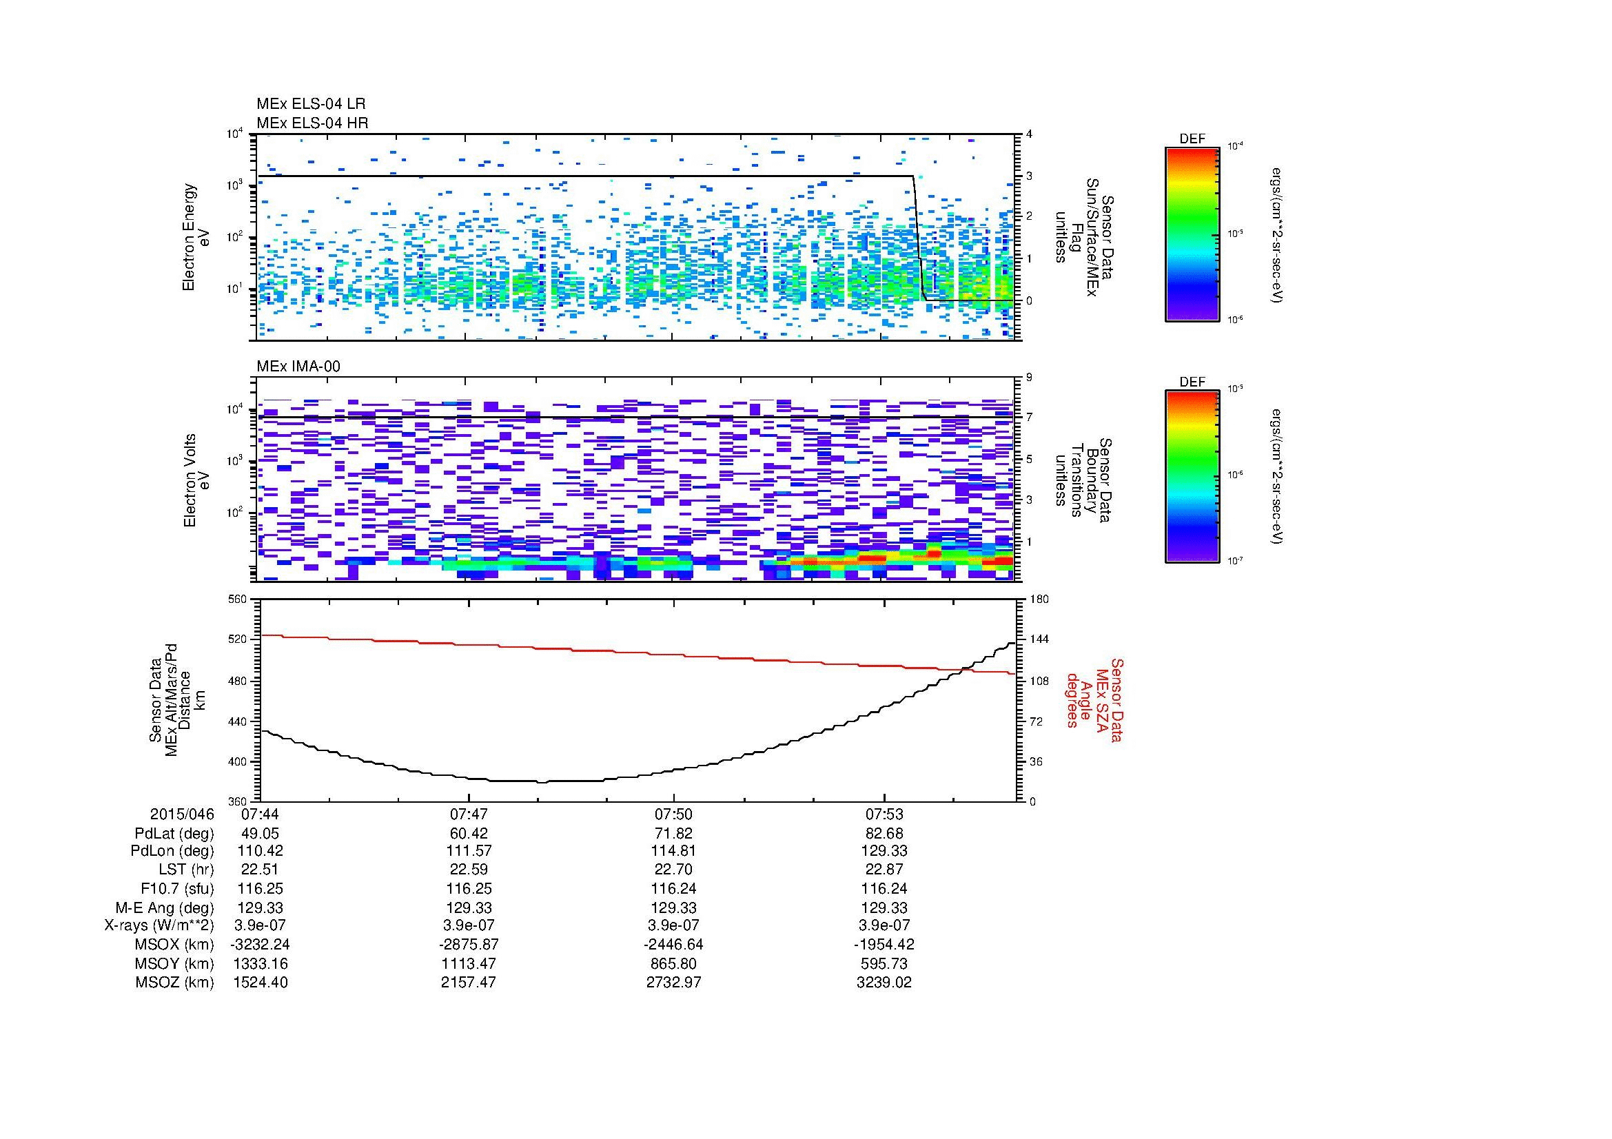This screenshot has height=1139, width=1612.
Task: Click the MSOY value 1333.16
Action: coord(260,963)
